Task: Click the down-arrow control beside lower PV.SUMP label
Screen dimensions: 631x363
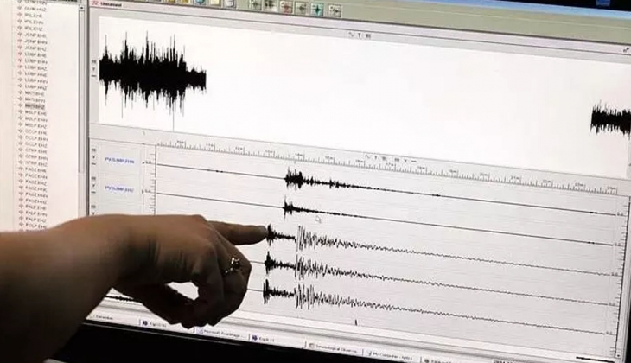Action: coord(93,186)
